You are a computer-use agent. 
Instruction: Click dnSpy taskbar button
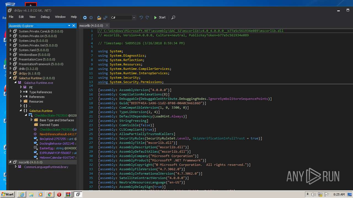click(78, 194)
